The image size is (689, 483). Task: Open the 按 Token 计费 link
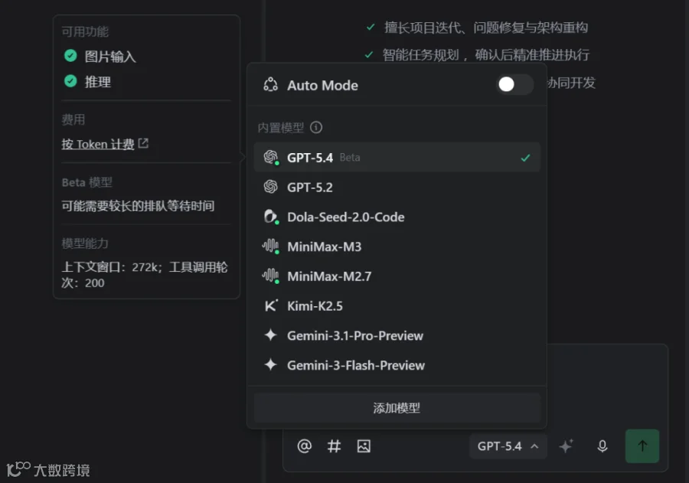click(98, 144)
